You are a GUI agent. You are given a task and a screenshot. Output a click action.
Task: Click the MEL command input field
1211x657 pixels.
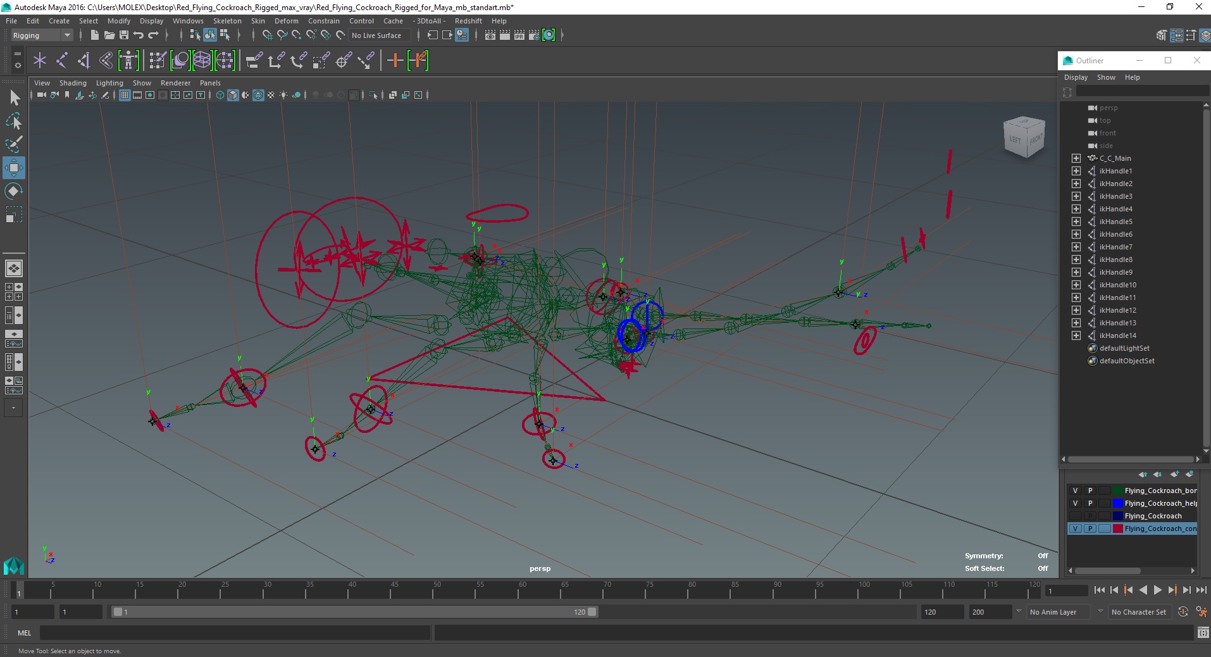pos(235,632)
